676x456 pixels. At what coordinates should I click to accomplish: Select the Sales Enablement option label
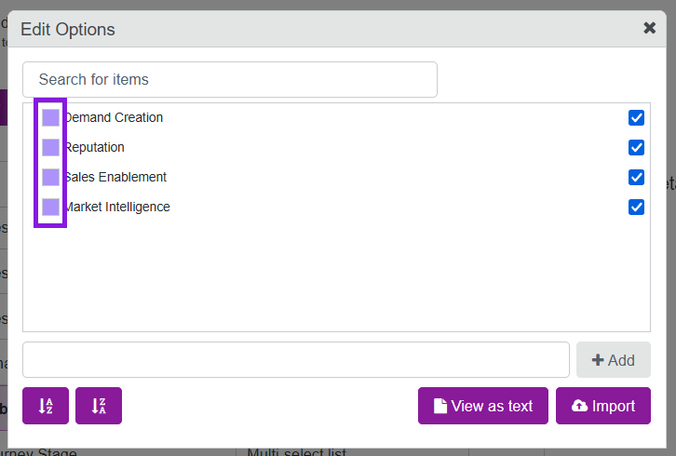[x=116, y=177]
